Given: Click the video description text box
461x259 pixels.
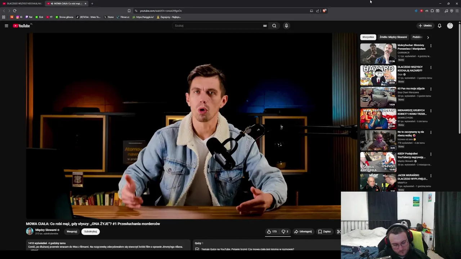Looking at the screenshot, I should [x=108, y=245].
